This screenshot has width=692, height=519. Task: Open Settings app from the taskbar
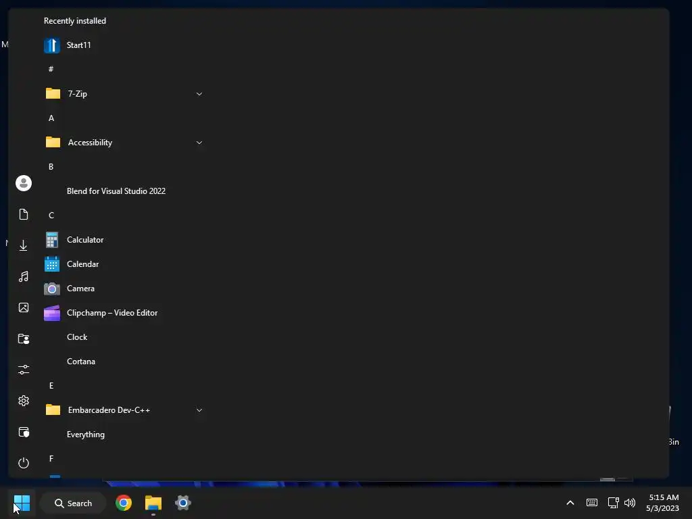pos(182,503)
